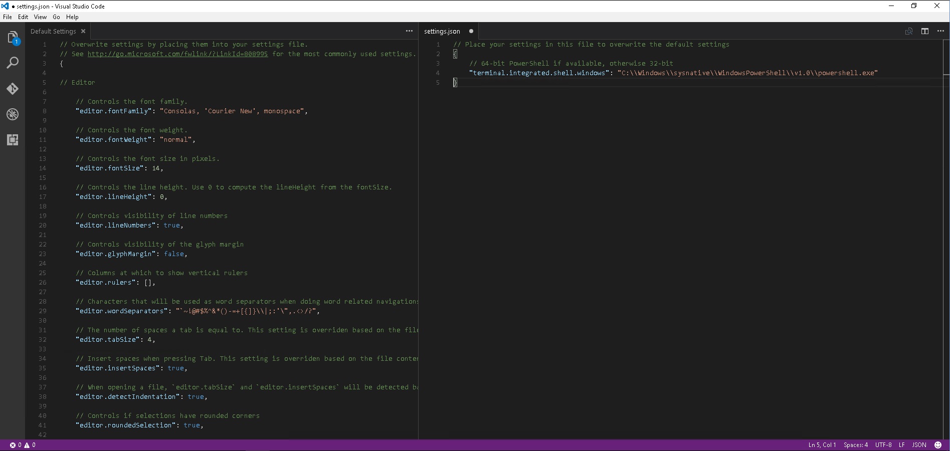Viewport: 950px width, 451px height.
Task: Click the "editor.wordSeparators" setting key
Action: 121,311
